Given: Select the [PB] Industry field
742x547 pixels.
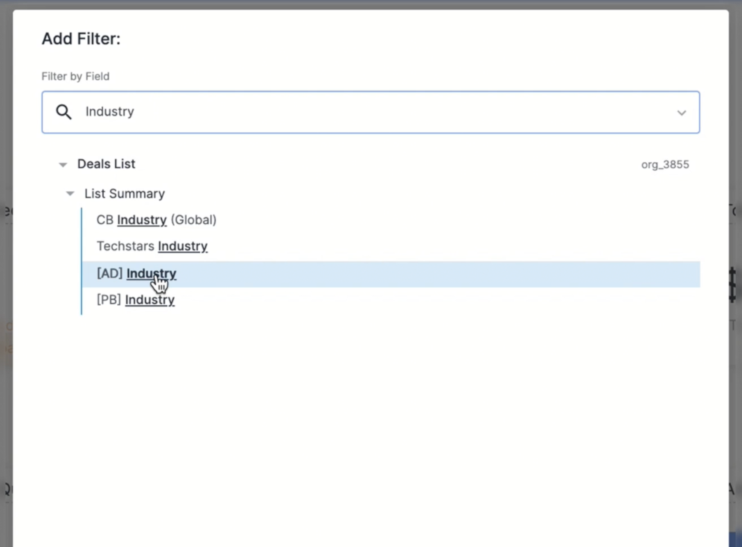Looking at the screenshot, I should point(136,300).
